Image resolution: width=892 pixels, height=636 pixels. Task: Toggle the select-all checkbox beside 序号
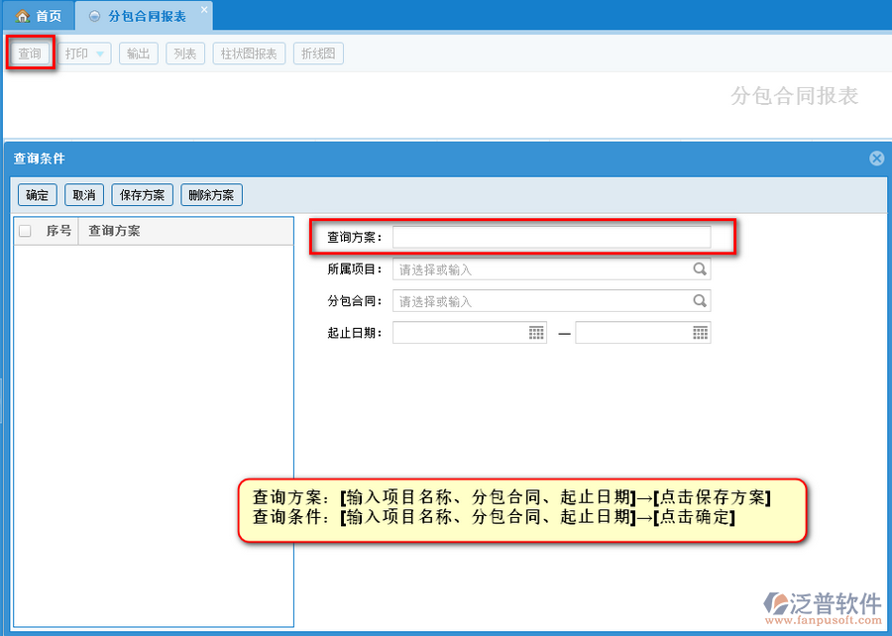[25, 231]
